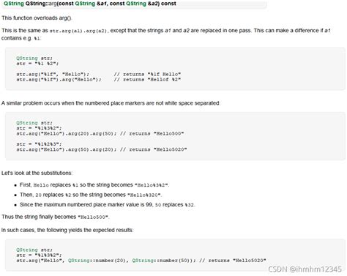Click code line returning "Hellof %2"
347x276 pixels.
click(99, 80)
